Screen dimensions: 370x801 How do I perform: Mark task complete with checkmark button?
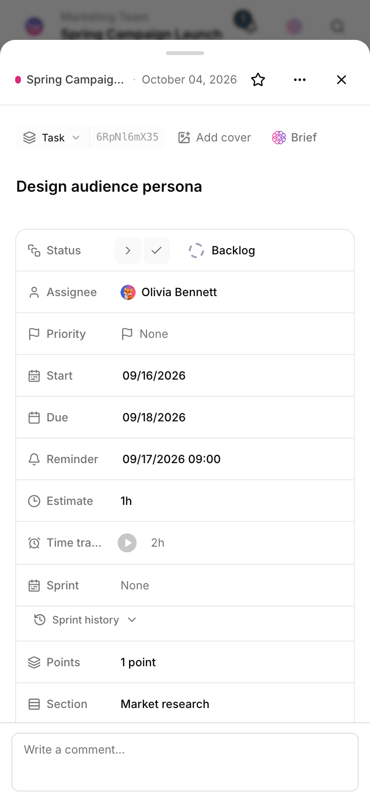tap(157, 251)
